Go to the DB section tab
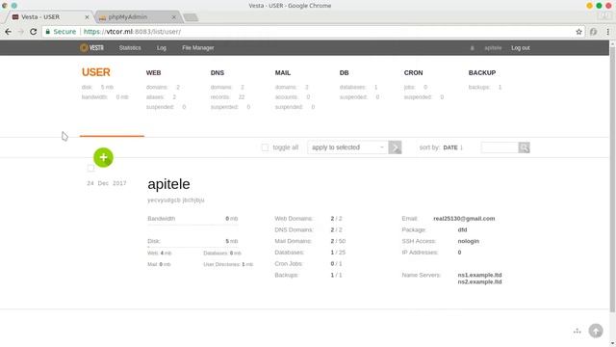 pyautogui.click(x=344, y=73)
